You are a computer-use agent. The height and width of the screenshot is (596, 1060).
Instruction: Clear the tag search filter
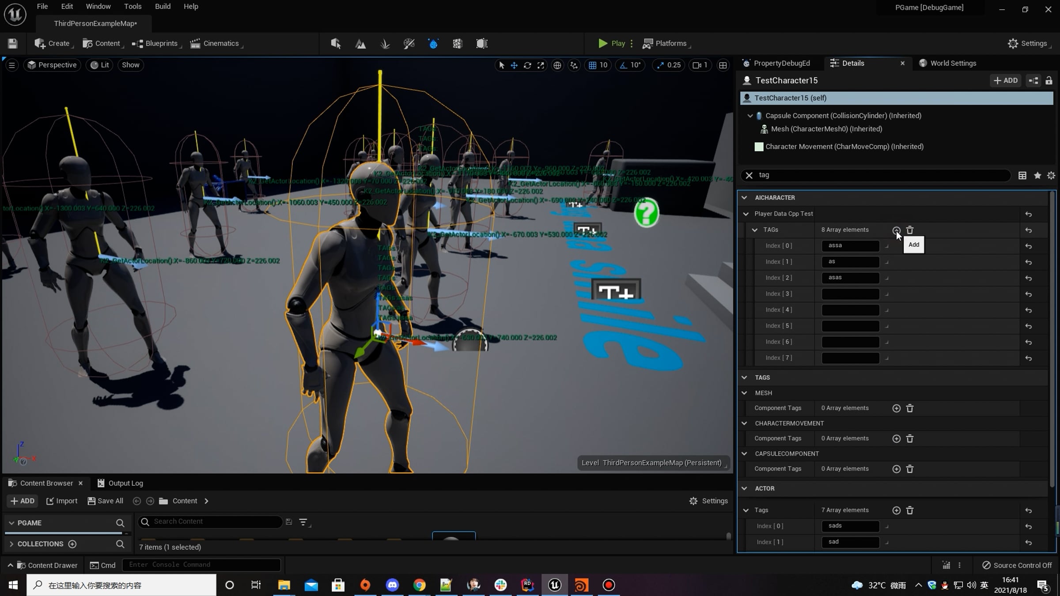pos(749,176)
